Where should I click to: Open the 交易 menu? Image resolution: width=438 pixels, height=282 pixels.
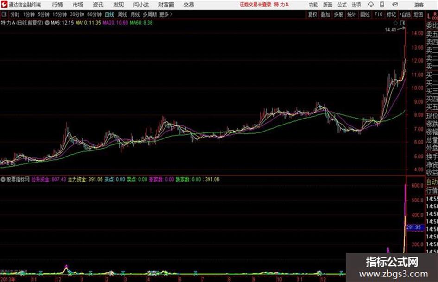[189, 5]
